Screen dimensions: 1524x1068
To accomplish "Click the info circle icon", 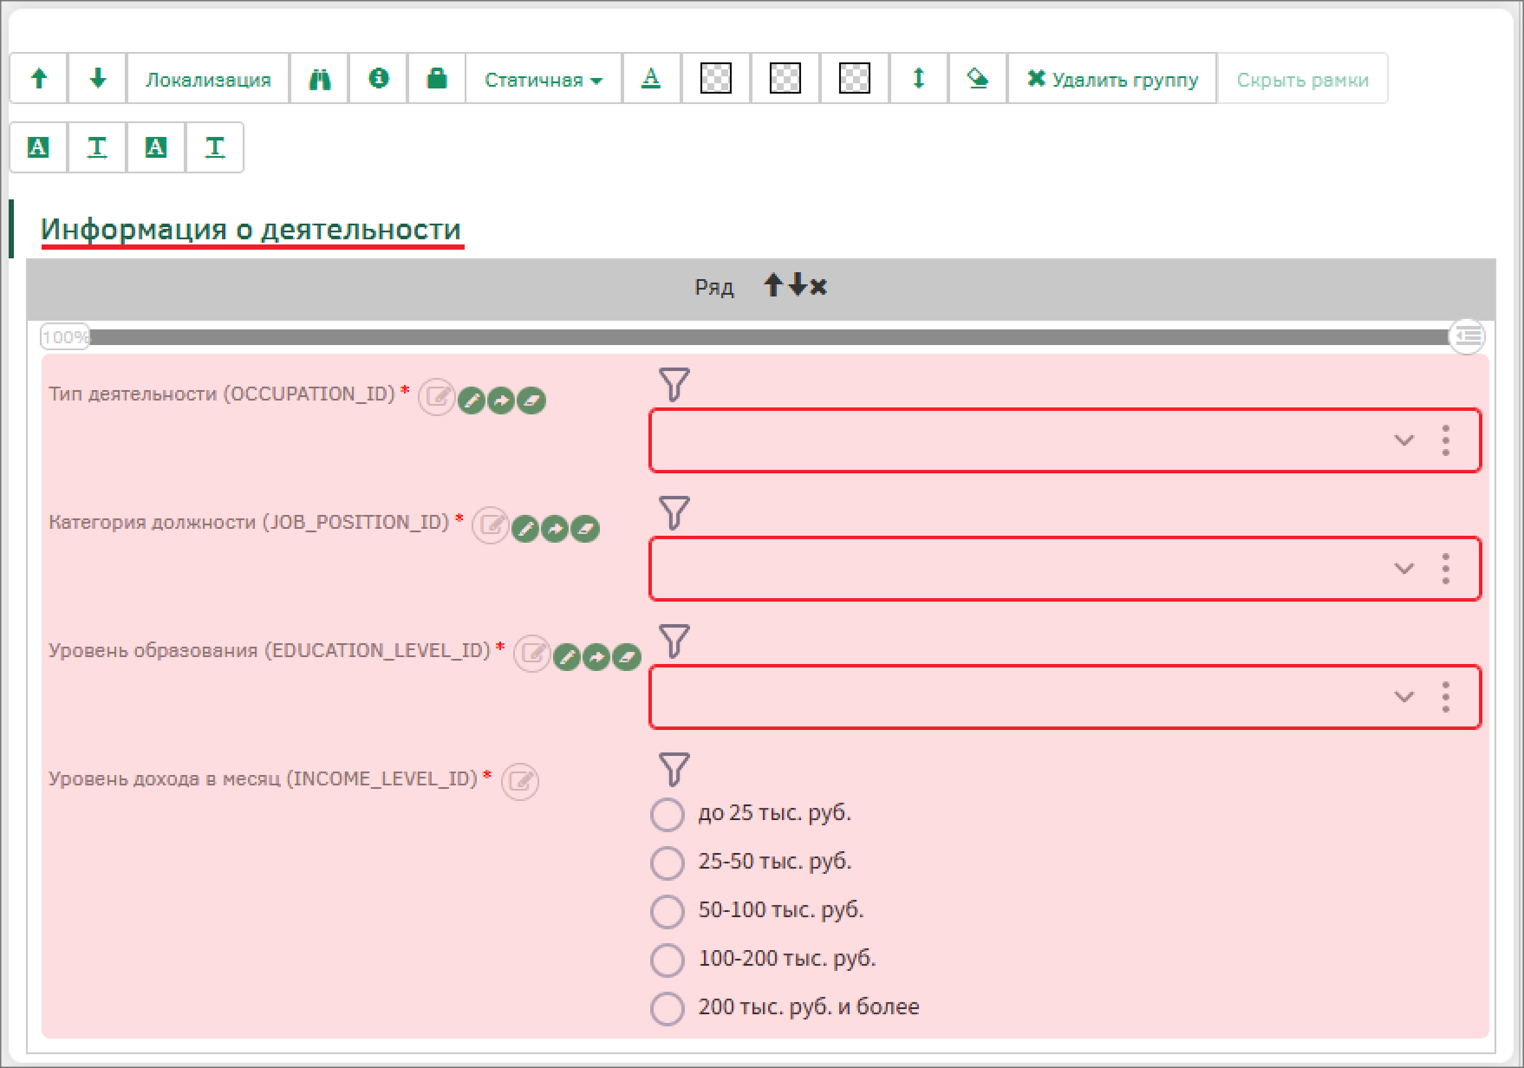I will [379, 79].
